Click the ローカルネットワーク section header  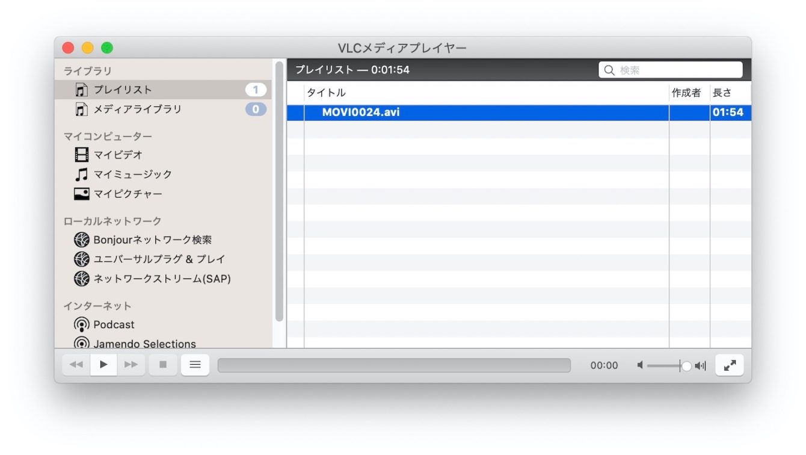112,221
